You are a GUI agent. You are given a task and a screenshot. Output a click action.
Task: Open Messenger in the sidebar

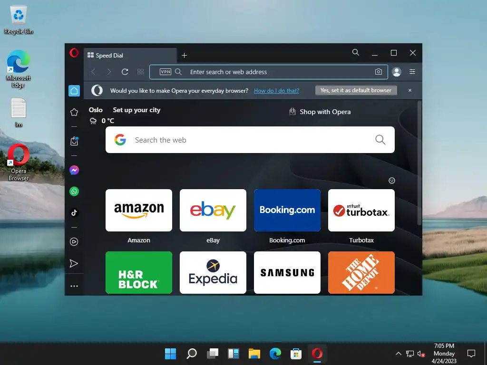[x=74, y=170]
